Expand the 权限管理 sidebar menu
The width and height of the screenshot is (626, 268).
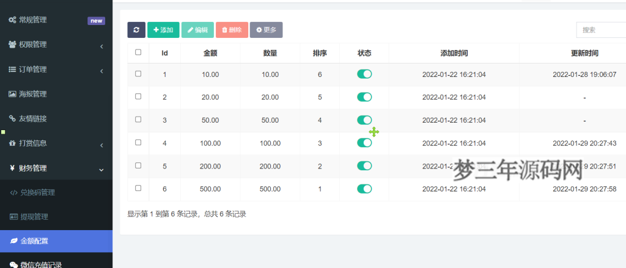pyautogui.click(x=56, y=45)
